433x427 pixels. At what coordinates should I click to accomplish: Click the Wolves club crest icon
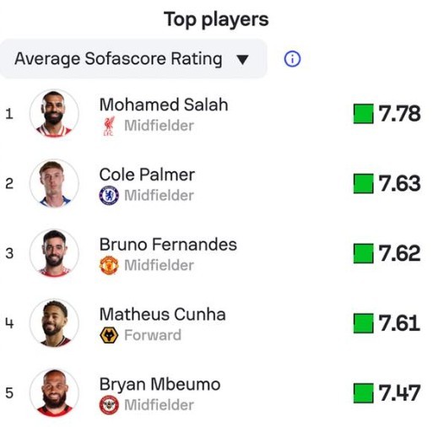point(109,335)
